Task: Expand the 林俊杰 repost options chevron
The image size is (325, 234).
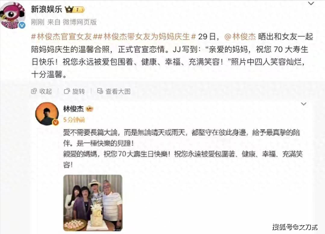Action: [304, 104]
